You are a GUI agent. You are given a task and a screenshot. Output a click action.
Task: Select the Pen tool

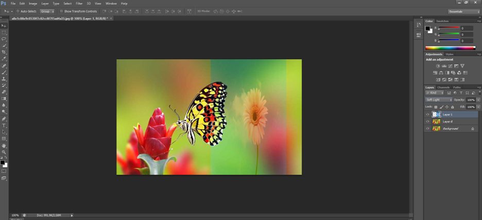4,119
